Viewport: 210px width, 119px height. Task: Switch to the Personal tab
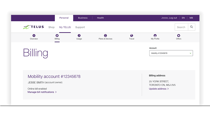pyautogui.click(x=64, y=18)
